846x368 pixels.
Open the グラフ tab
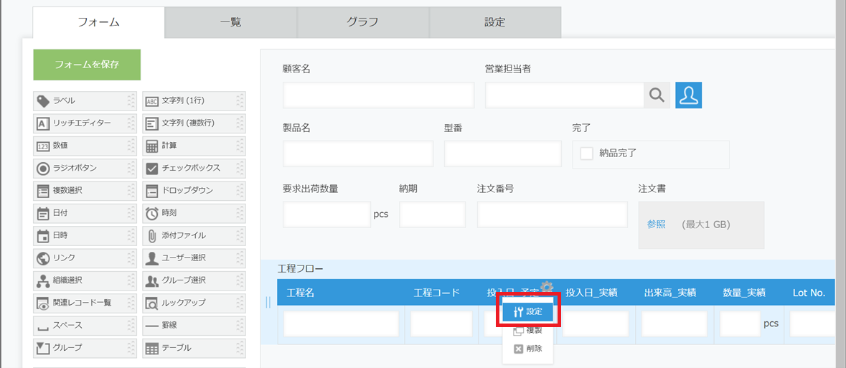point(362,22)
